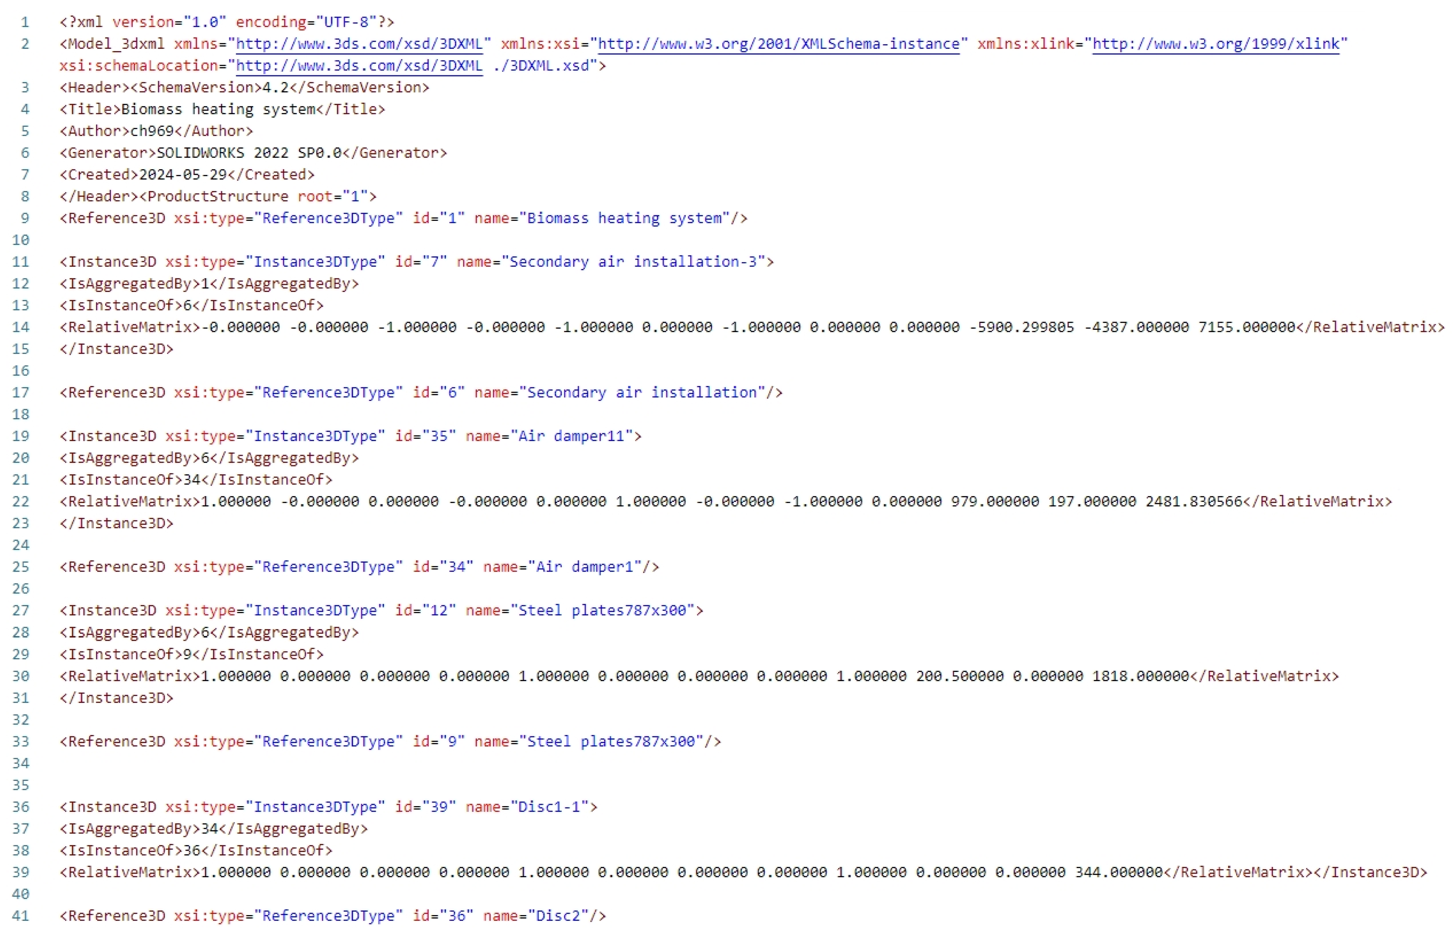Click line number 22 in the gutter
Viewport: 1453px width, 935px height.
(21, 502)
